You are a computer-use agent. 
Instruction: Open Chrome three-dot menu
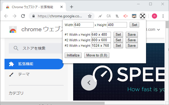tap(163, 16)
